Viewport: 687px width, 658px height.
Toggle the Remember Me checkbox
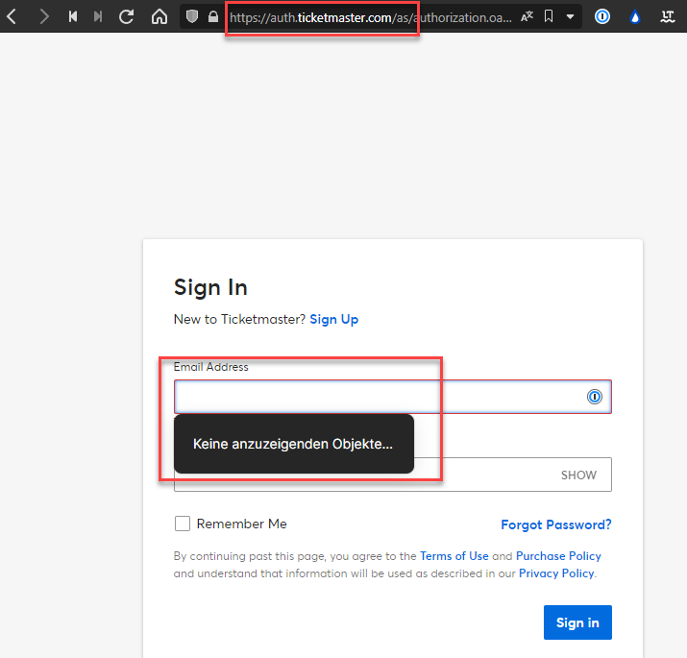(183, 524)
